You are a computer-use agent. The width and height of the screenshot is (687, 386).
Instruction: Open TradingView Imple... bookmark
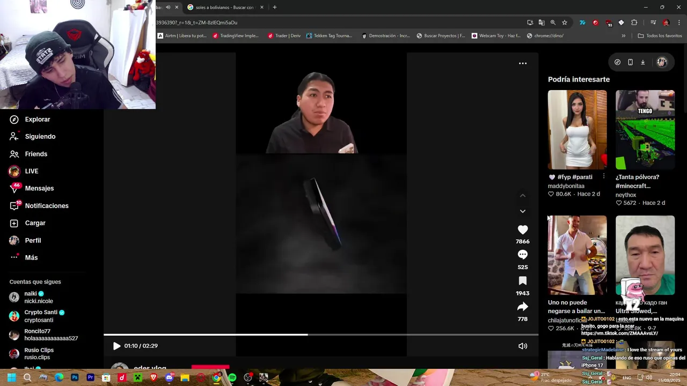tap(236, 36)
